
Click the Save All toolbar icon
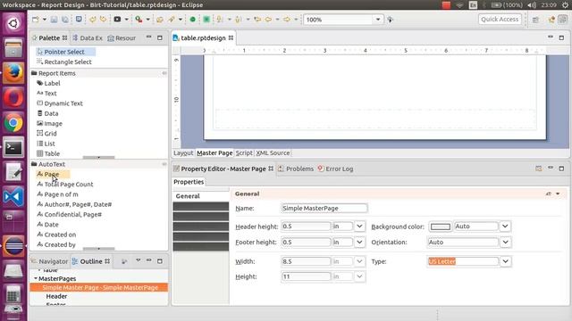click(x=65, y=20)
